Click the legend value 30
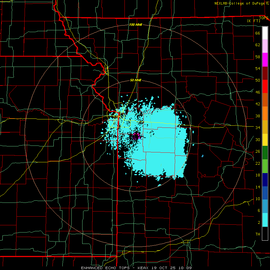 (x=258, y=139)
